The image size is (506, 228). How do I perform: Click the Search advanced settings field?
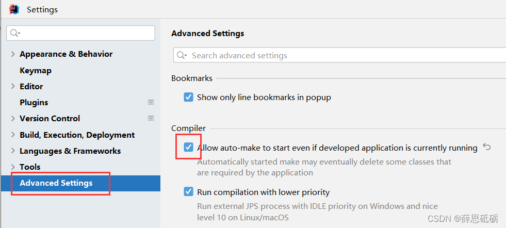(339, 55)
